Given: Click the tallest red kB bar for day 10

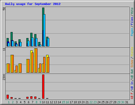Looking at the screenshot, I should (x=43, y=87).
